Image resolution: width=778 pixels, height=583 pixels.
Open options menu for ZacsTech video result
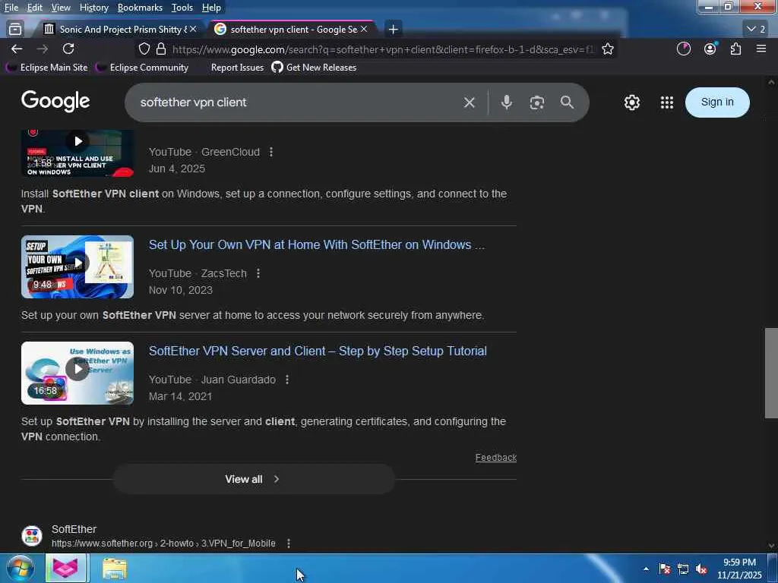pos(258,273)
